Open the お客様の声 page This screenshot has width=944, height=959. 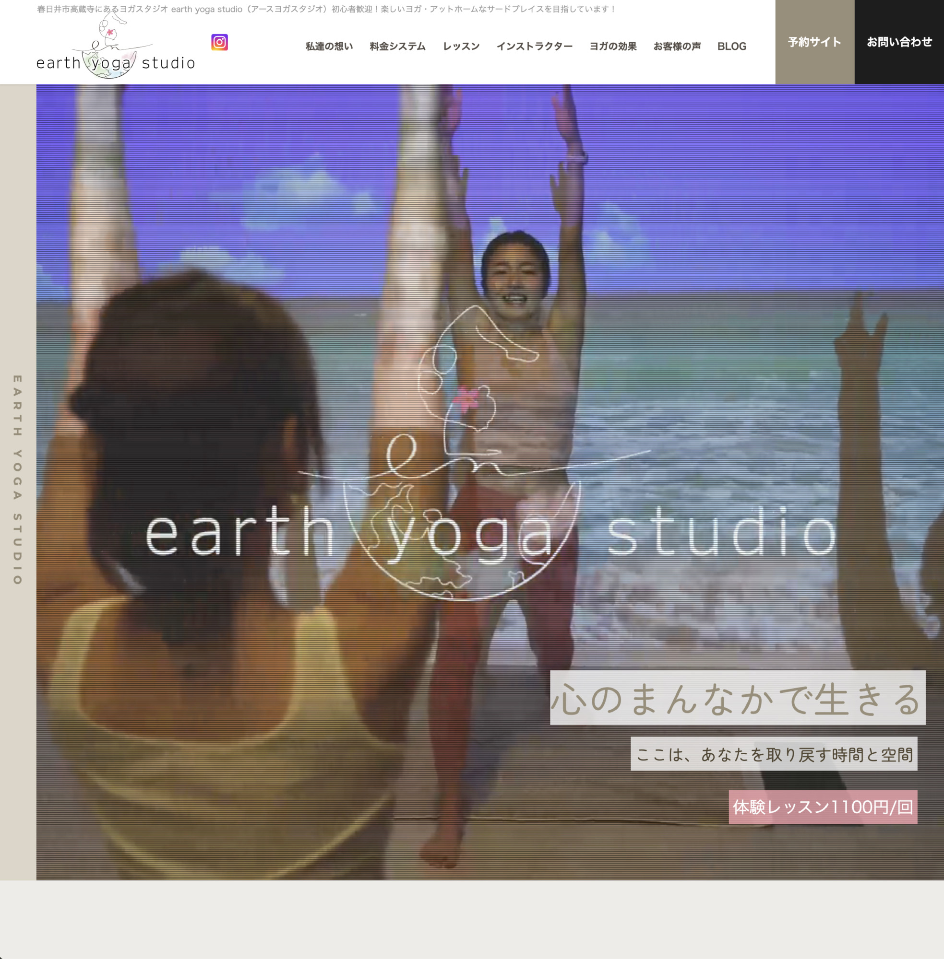pos(677,47)
